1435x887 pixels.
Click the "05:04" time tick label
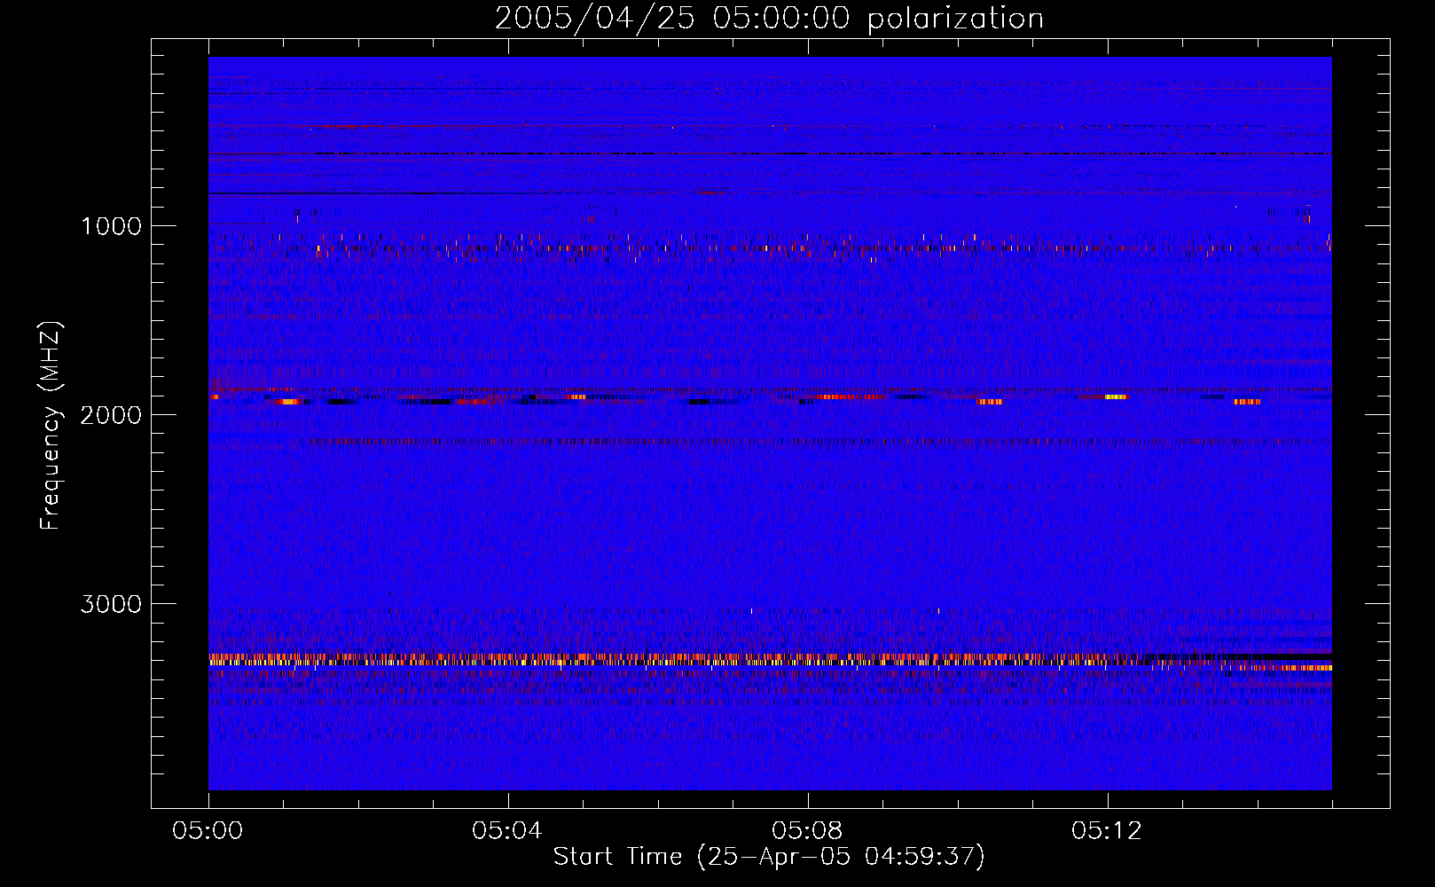[x=507, y=831]
